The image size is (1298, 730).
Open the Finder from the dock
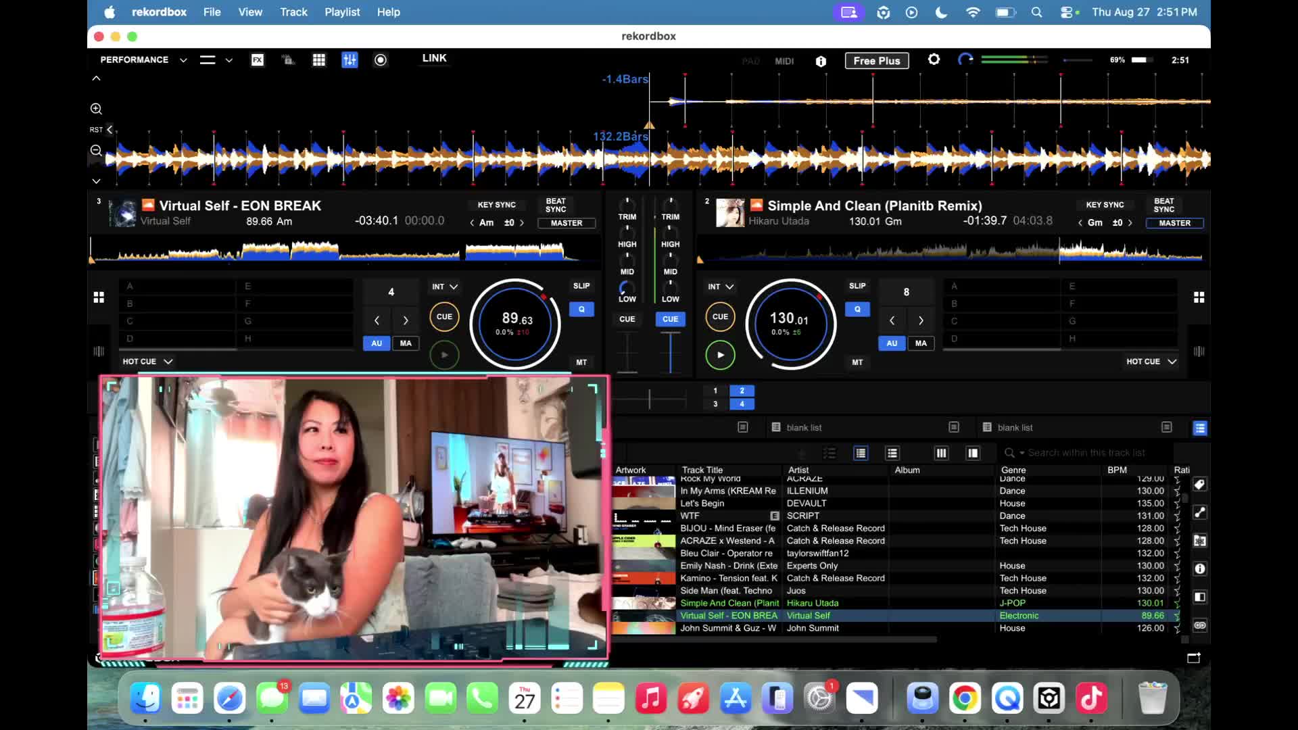point(145,698)
